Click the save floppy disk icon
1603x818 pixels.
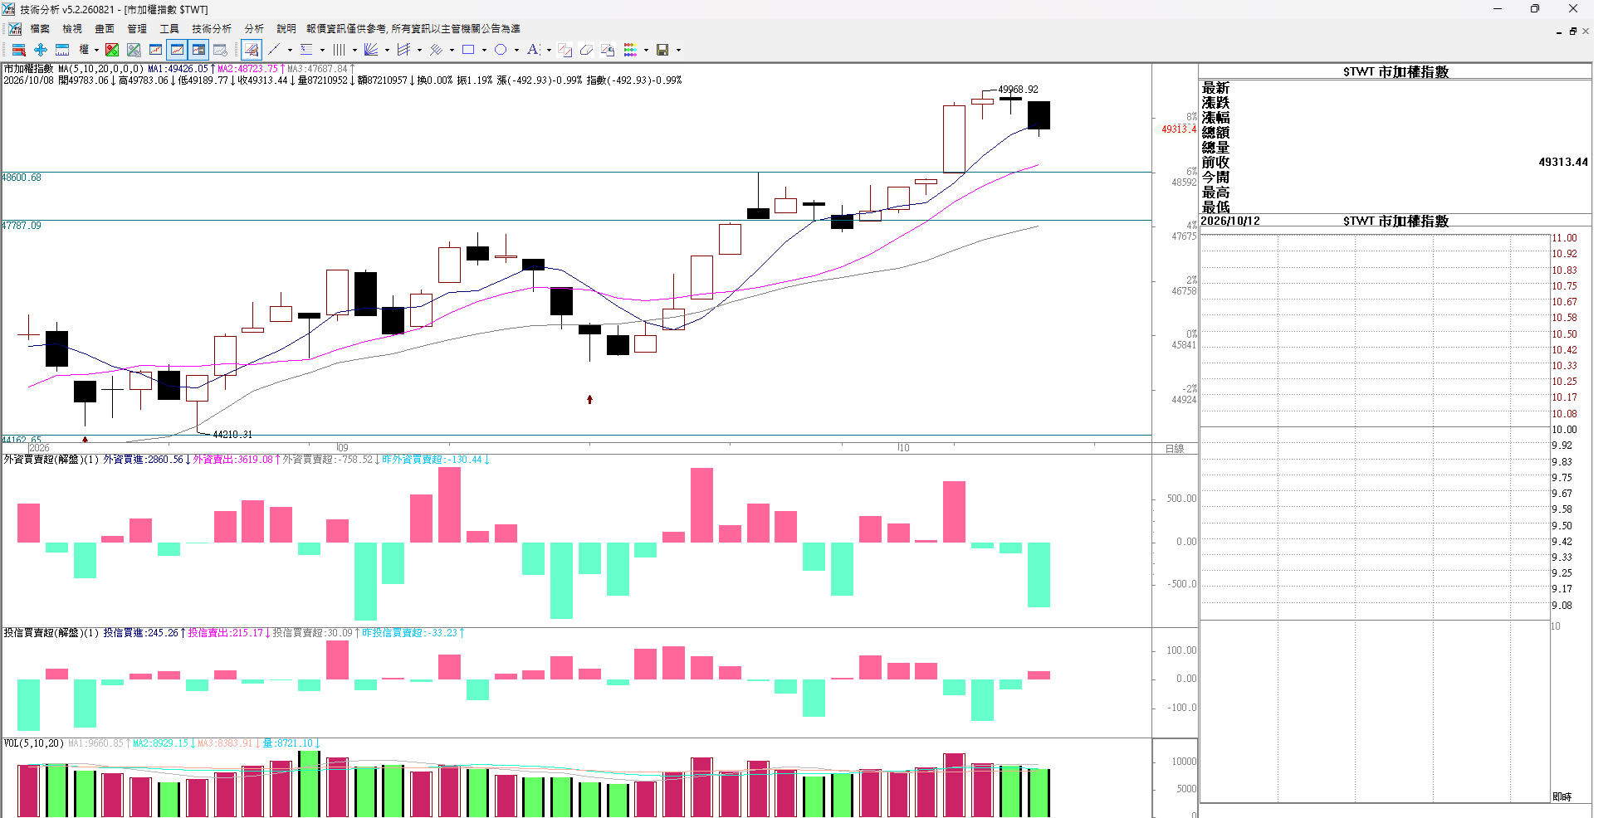[662, 50]
